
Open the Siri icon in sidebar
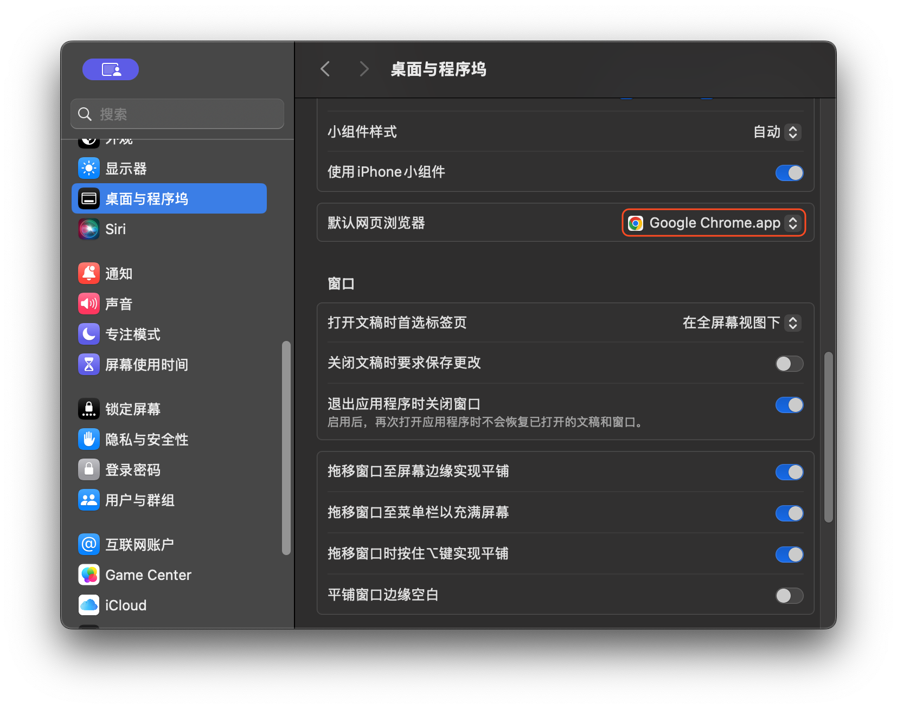pos(89,229)
